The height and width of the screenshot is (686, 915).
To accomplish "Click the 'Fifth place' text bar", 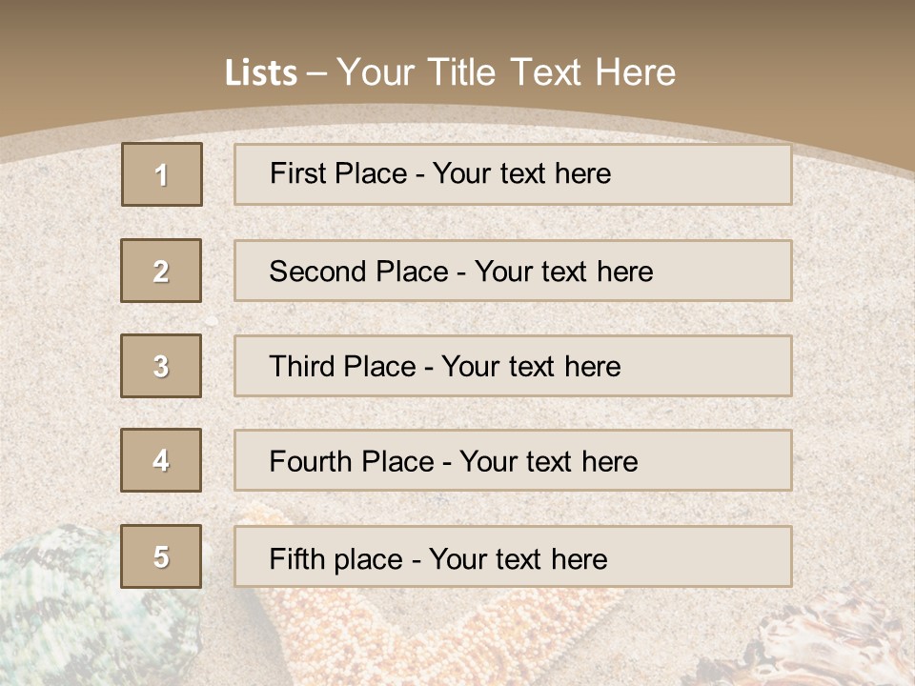I will (x=513, y=556).
